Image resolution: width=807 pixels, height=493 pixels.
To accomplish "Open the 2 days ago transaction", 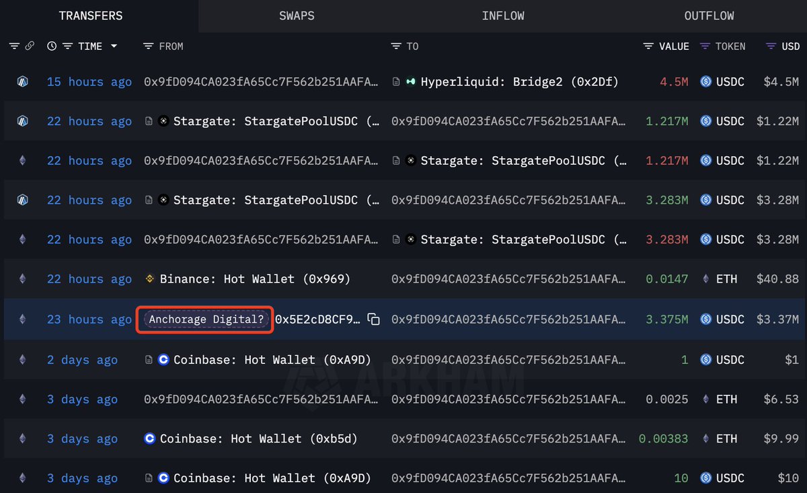I will click(82, 360).
